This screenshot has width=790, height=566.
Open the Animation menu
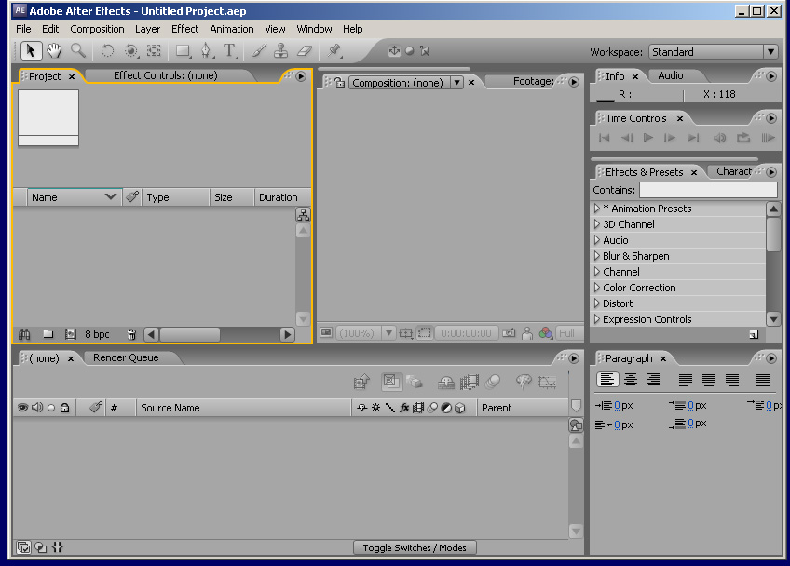click(x=232, y=29)
